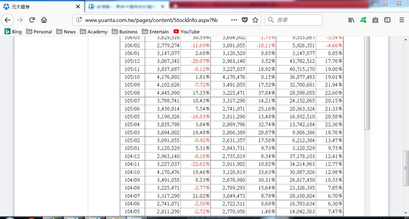The height and width of the screenshot is (219, 409).
Task: Open the Personal bookmarks folder
Action: pyautogui.click(x=39, y=32)
